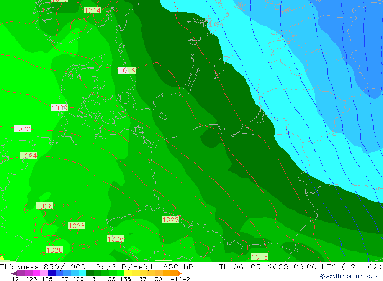Click the 1014 isobar label

pyautogui.click(x=92, y=10)
